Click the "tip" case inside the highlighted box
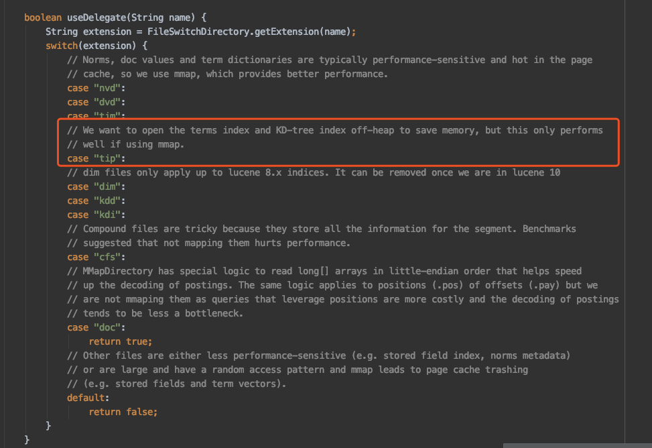This screenshot has height=448, width=652. click(x=107, y=159)
